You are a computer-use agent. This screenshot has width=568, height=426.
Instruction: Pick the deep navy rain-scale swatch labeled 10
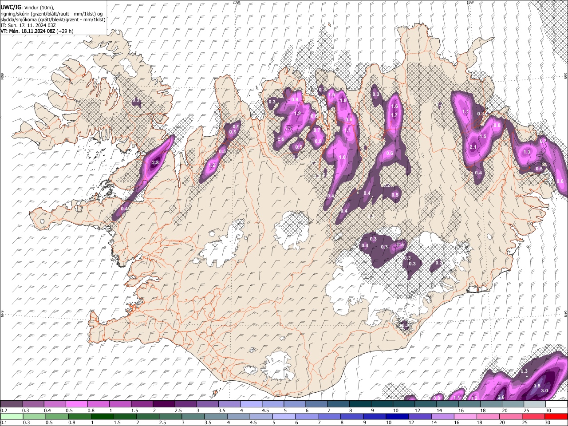pyautogui.click(x=398, y=416)
